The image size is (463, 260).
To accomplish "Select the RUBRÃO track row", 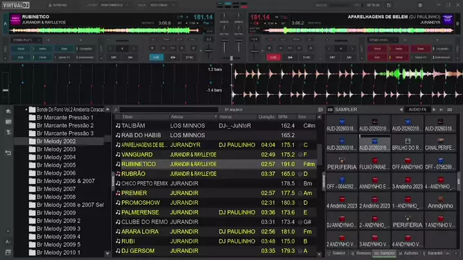I will pos(216,174).
